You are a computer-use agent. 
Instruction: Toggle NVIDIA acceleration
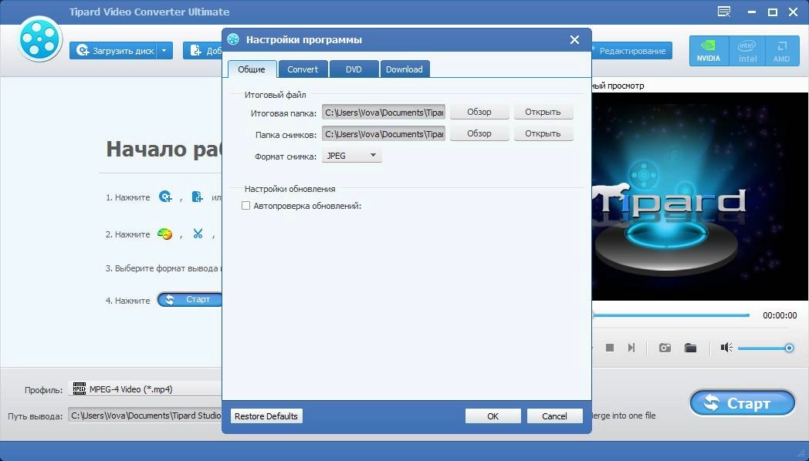[x=709, y=51]
